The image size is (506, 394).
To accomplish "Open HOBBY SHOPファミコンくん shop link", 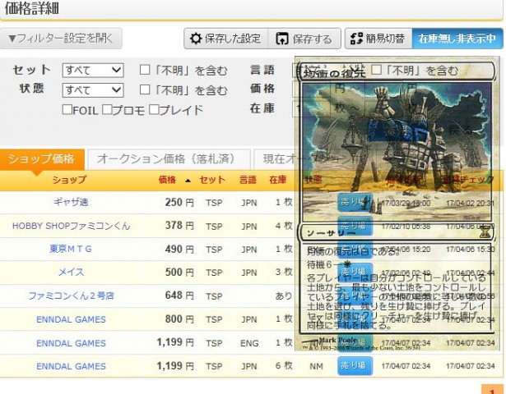I will click(x=71, y=226).
